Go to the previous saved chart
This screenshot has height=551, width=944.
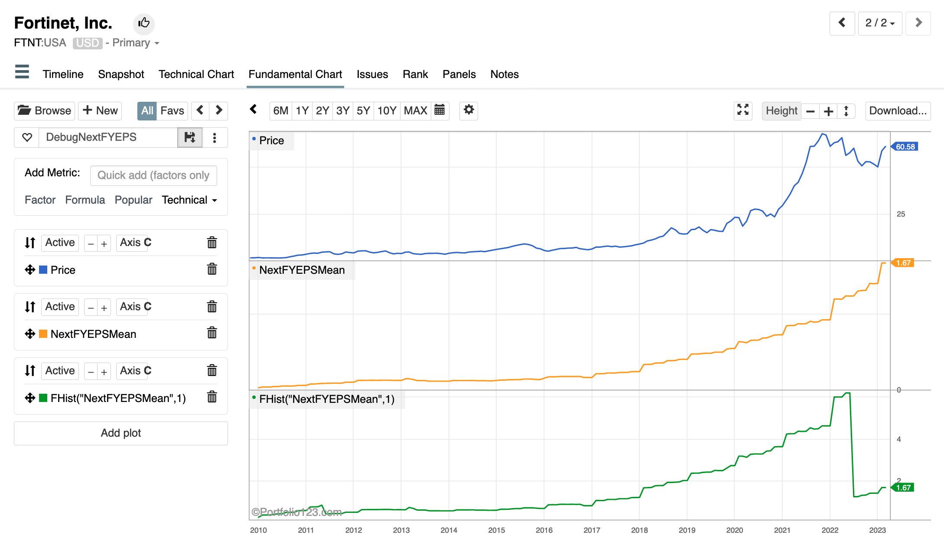200,111
